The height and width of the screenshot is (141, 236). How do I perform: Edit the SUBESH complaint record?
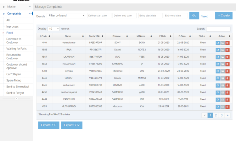[x=218, y=78]
